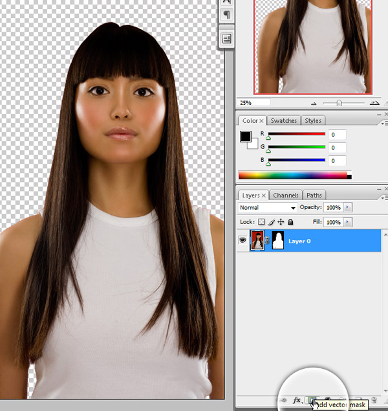
Task: Click the green G channel slider
Action: click(297, 147)
